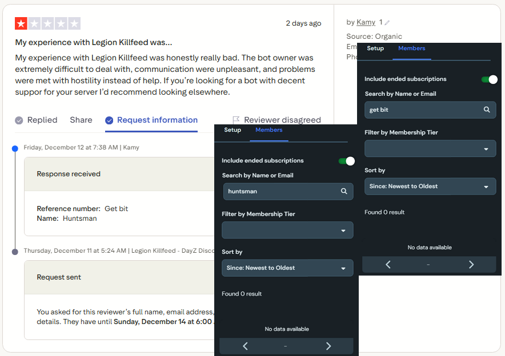The image size is (505, 356).
Task: Go to previous page in get bit panel
Action: click(388, 265)
